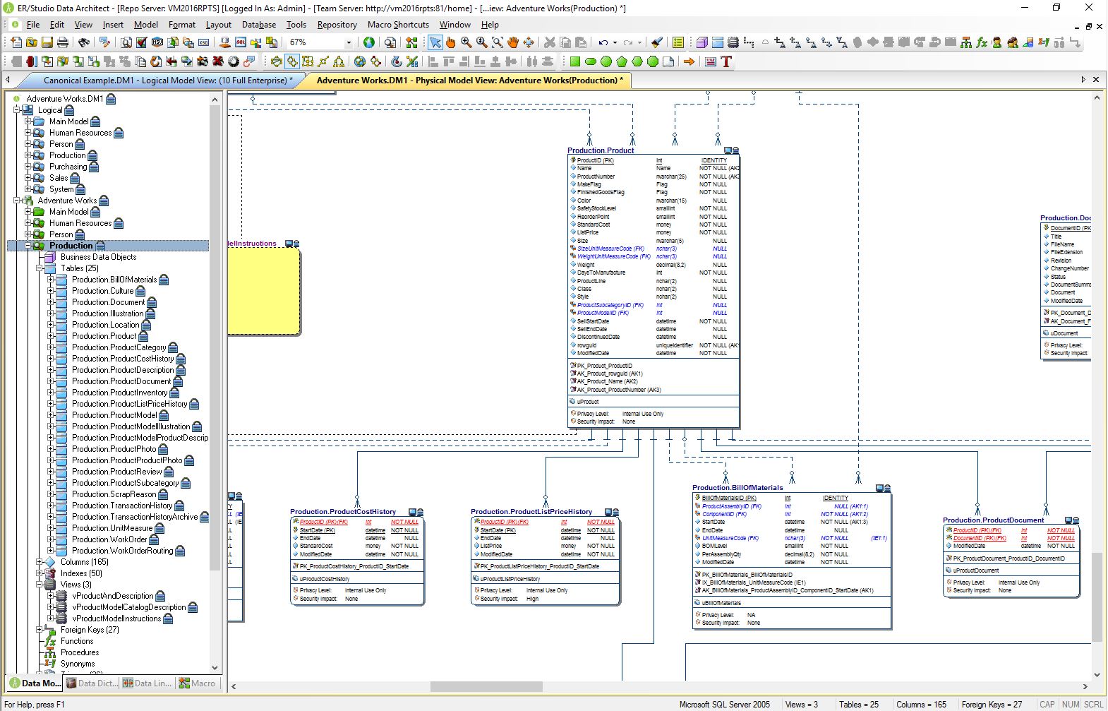The image size is (1108, 711).
Task: Open the Macro Shortcuts menu
Action: point(398,25)
